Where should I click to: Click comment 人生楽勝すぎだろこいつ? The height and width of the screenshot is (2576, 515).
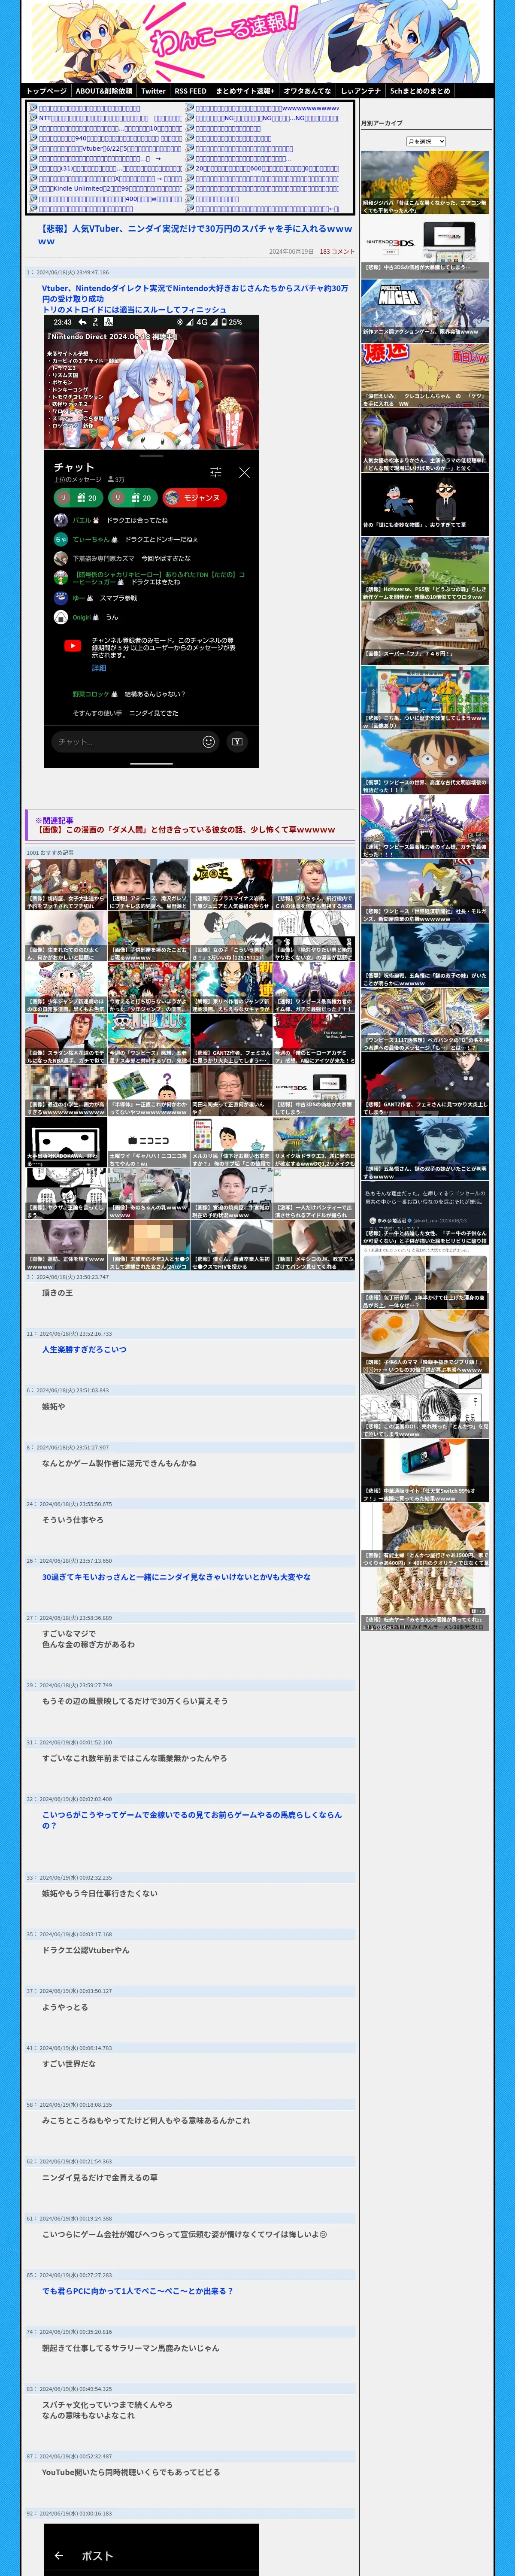pyautogui.click(x=84, y=1349)
